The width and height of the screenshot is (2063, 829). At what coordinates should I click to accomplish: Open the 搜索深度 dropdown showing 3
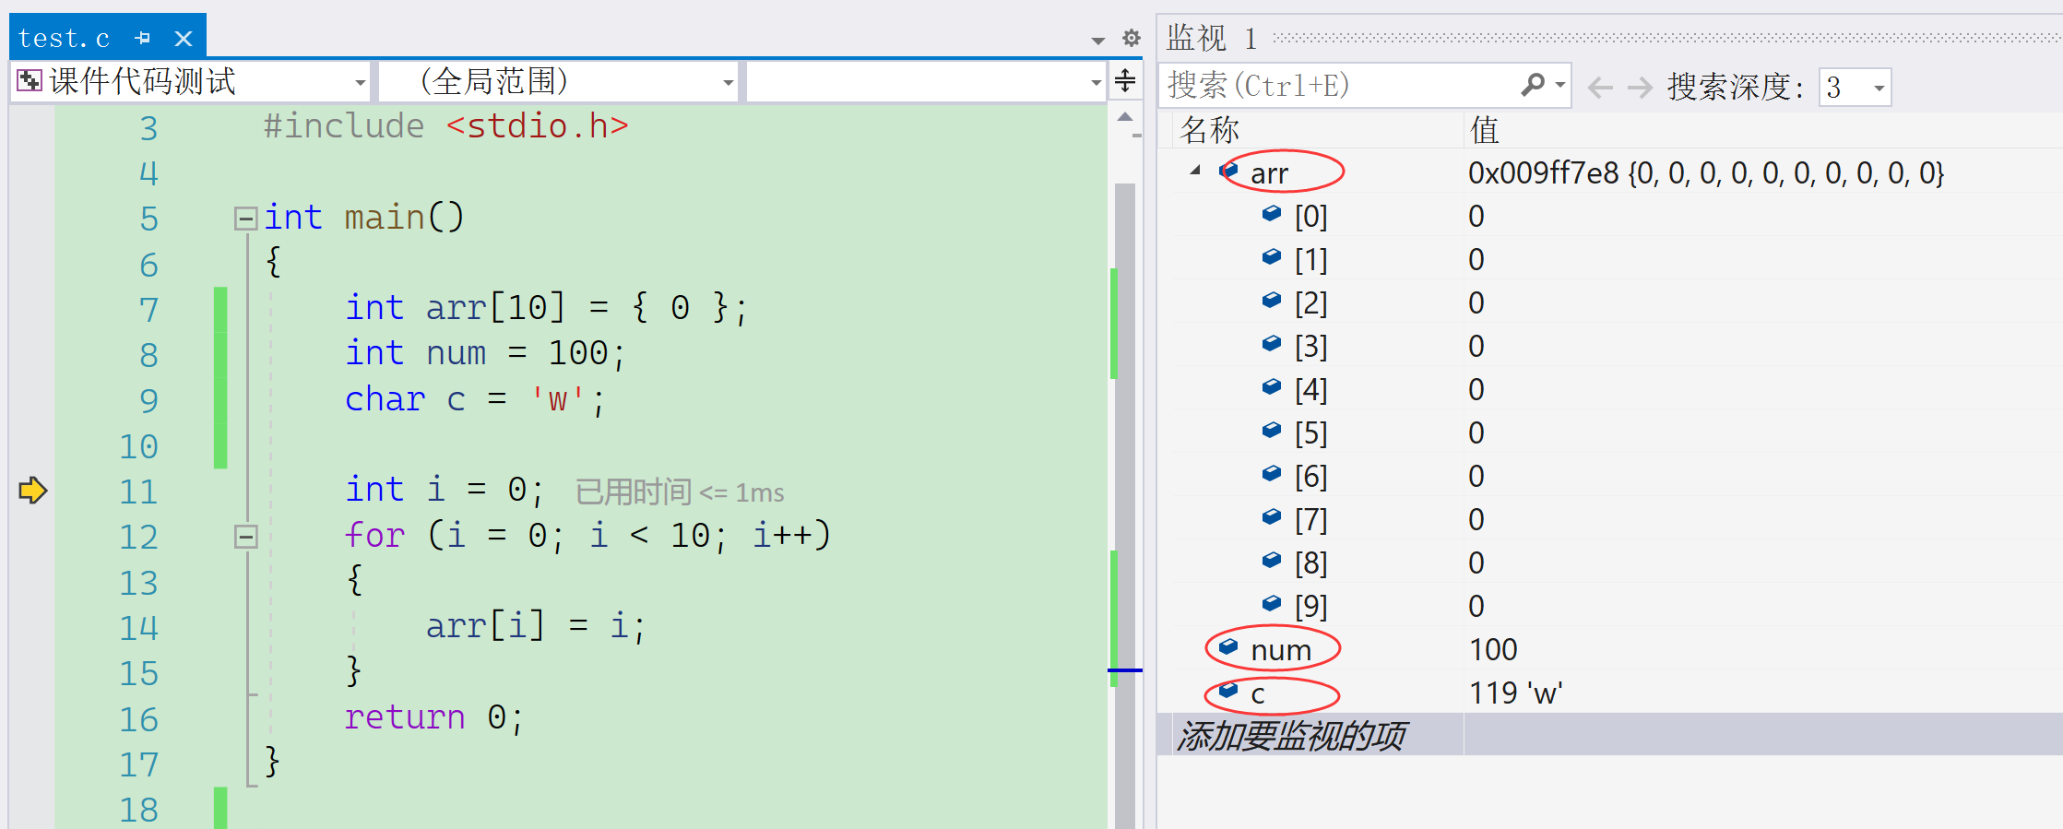pyautogui.click(x=1855, y=88)
